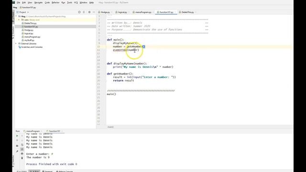Open the File menu
This screenshot has height=172, width=306.
coord(18,2)
